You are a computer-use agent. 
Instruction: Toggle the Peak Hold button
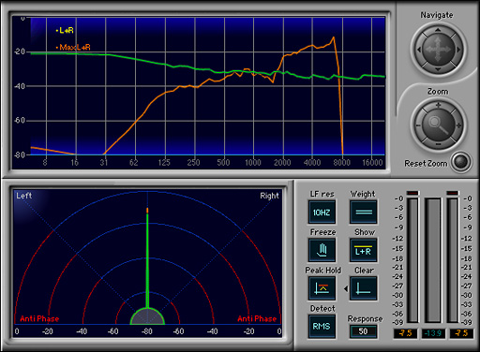pyautogui.click(x=322, y=288)
